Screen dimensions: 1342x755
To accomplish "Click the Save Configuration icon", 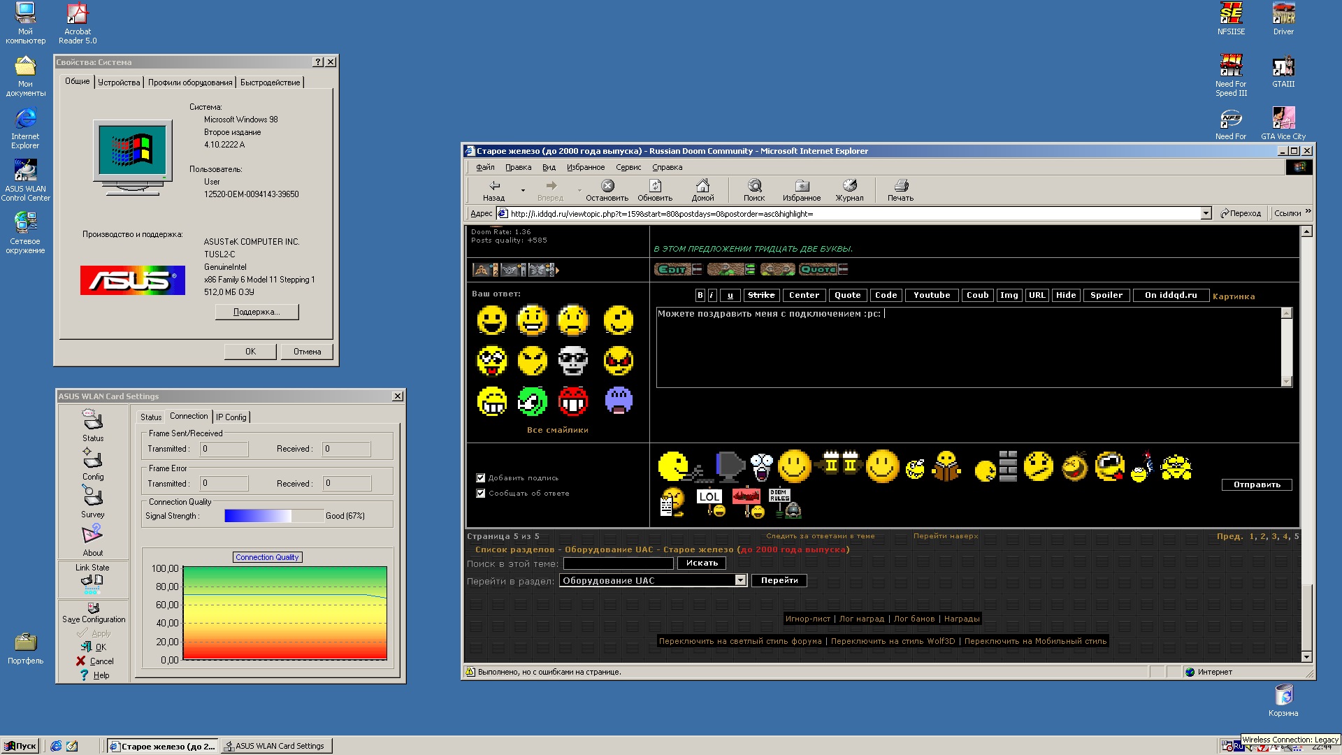I will coord(94,607).
